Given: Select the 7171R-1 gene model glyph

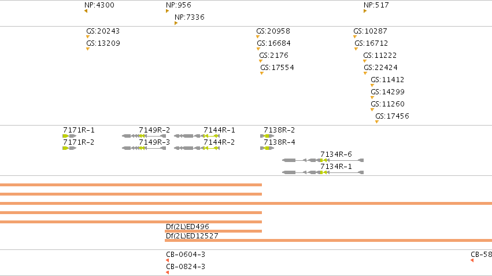Looking at the screenshot, I should [69, 136].
